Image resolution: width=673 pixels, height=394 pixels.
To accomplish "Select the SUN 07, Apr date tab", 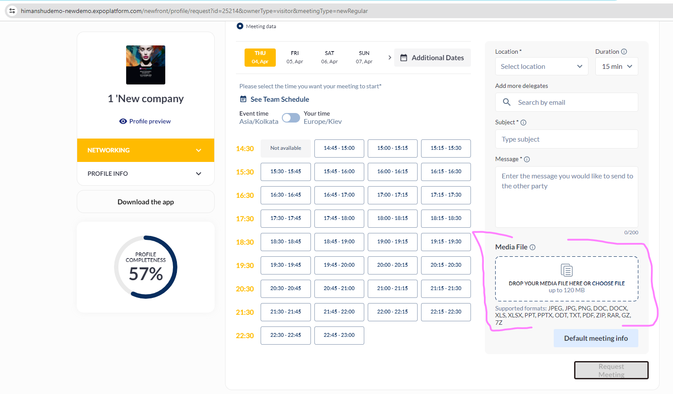I will pyautogui.click(x=364, y=57).
